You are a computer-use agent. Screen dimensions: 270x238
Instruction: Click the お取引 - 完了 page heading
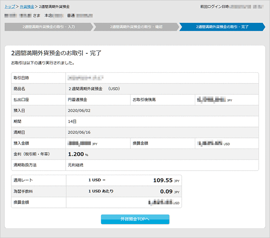(56, 53)
